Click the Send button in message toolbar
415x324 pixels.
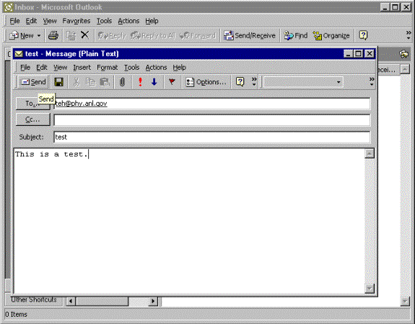click(33, 82)
